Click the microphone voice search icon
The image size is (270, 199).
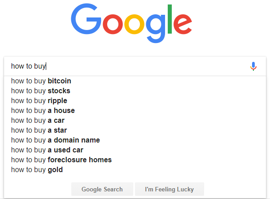coord(253,66)
